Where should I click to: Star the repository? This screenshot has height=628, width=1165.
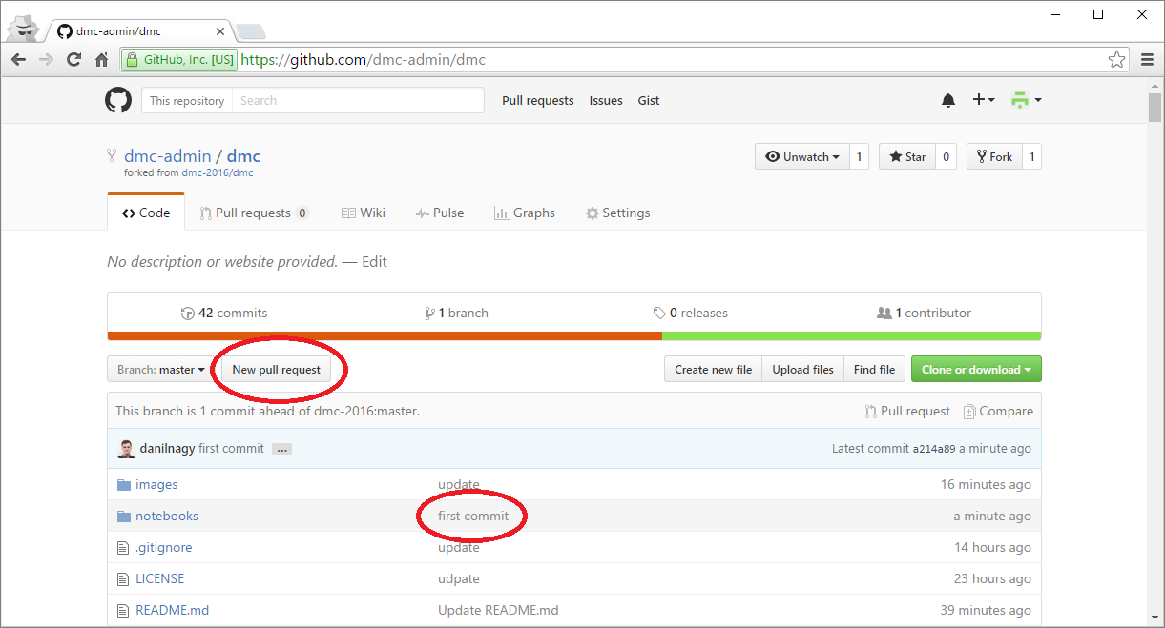pyautogui.click(x=907, y=156)
